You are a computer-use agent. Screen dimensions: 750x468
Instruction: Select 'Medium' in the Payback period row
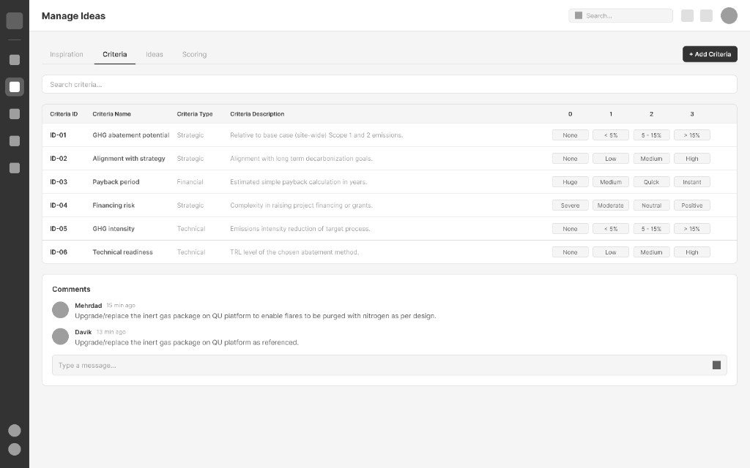[x=610, y=182]
